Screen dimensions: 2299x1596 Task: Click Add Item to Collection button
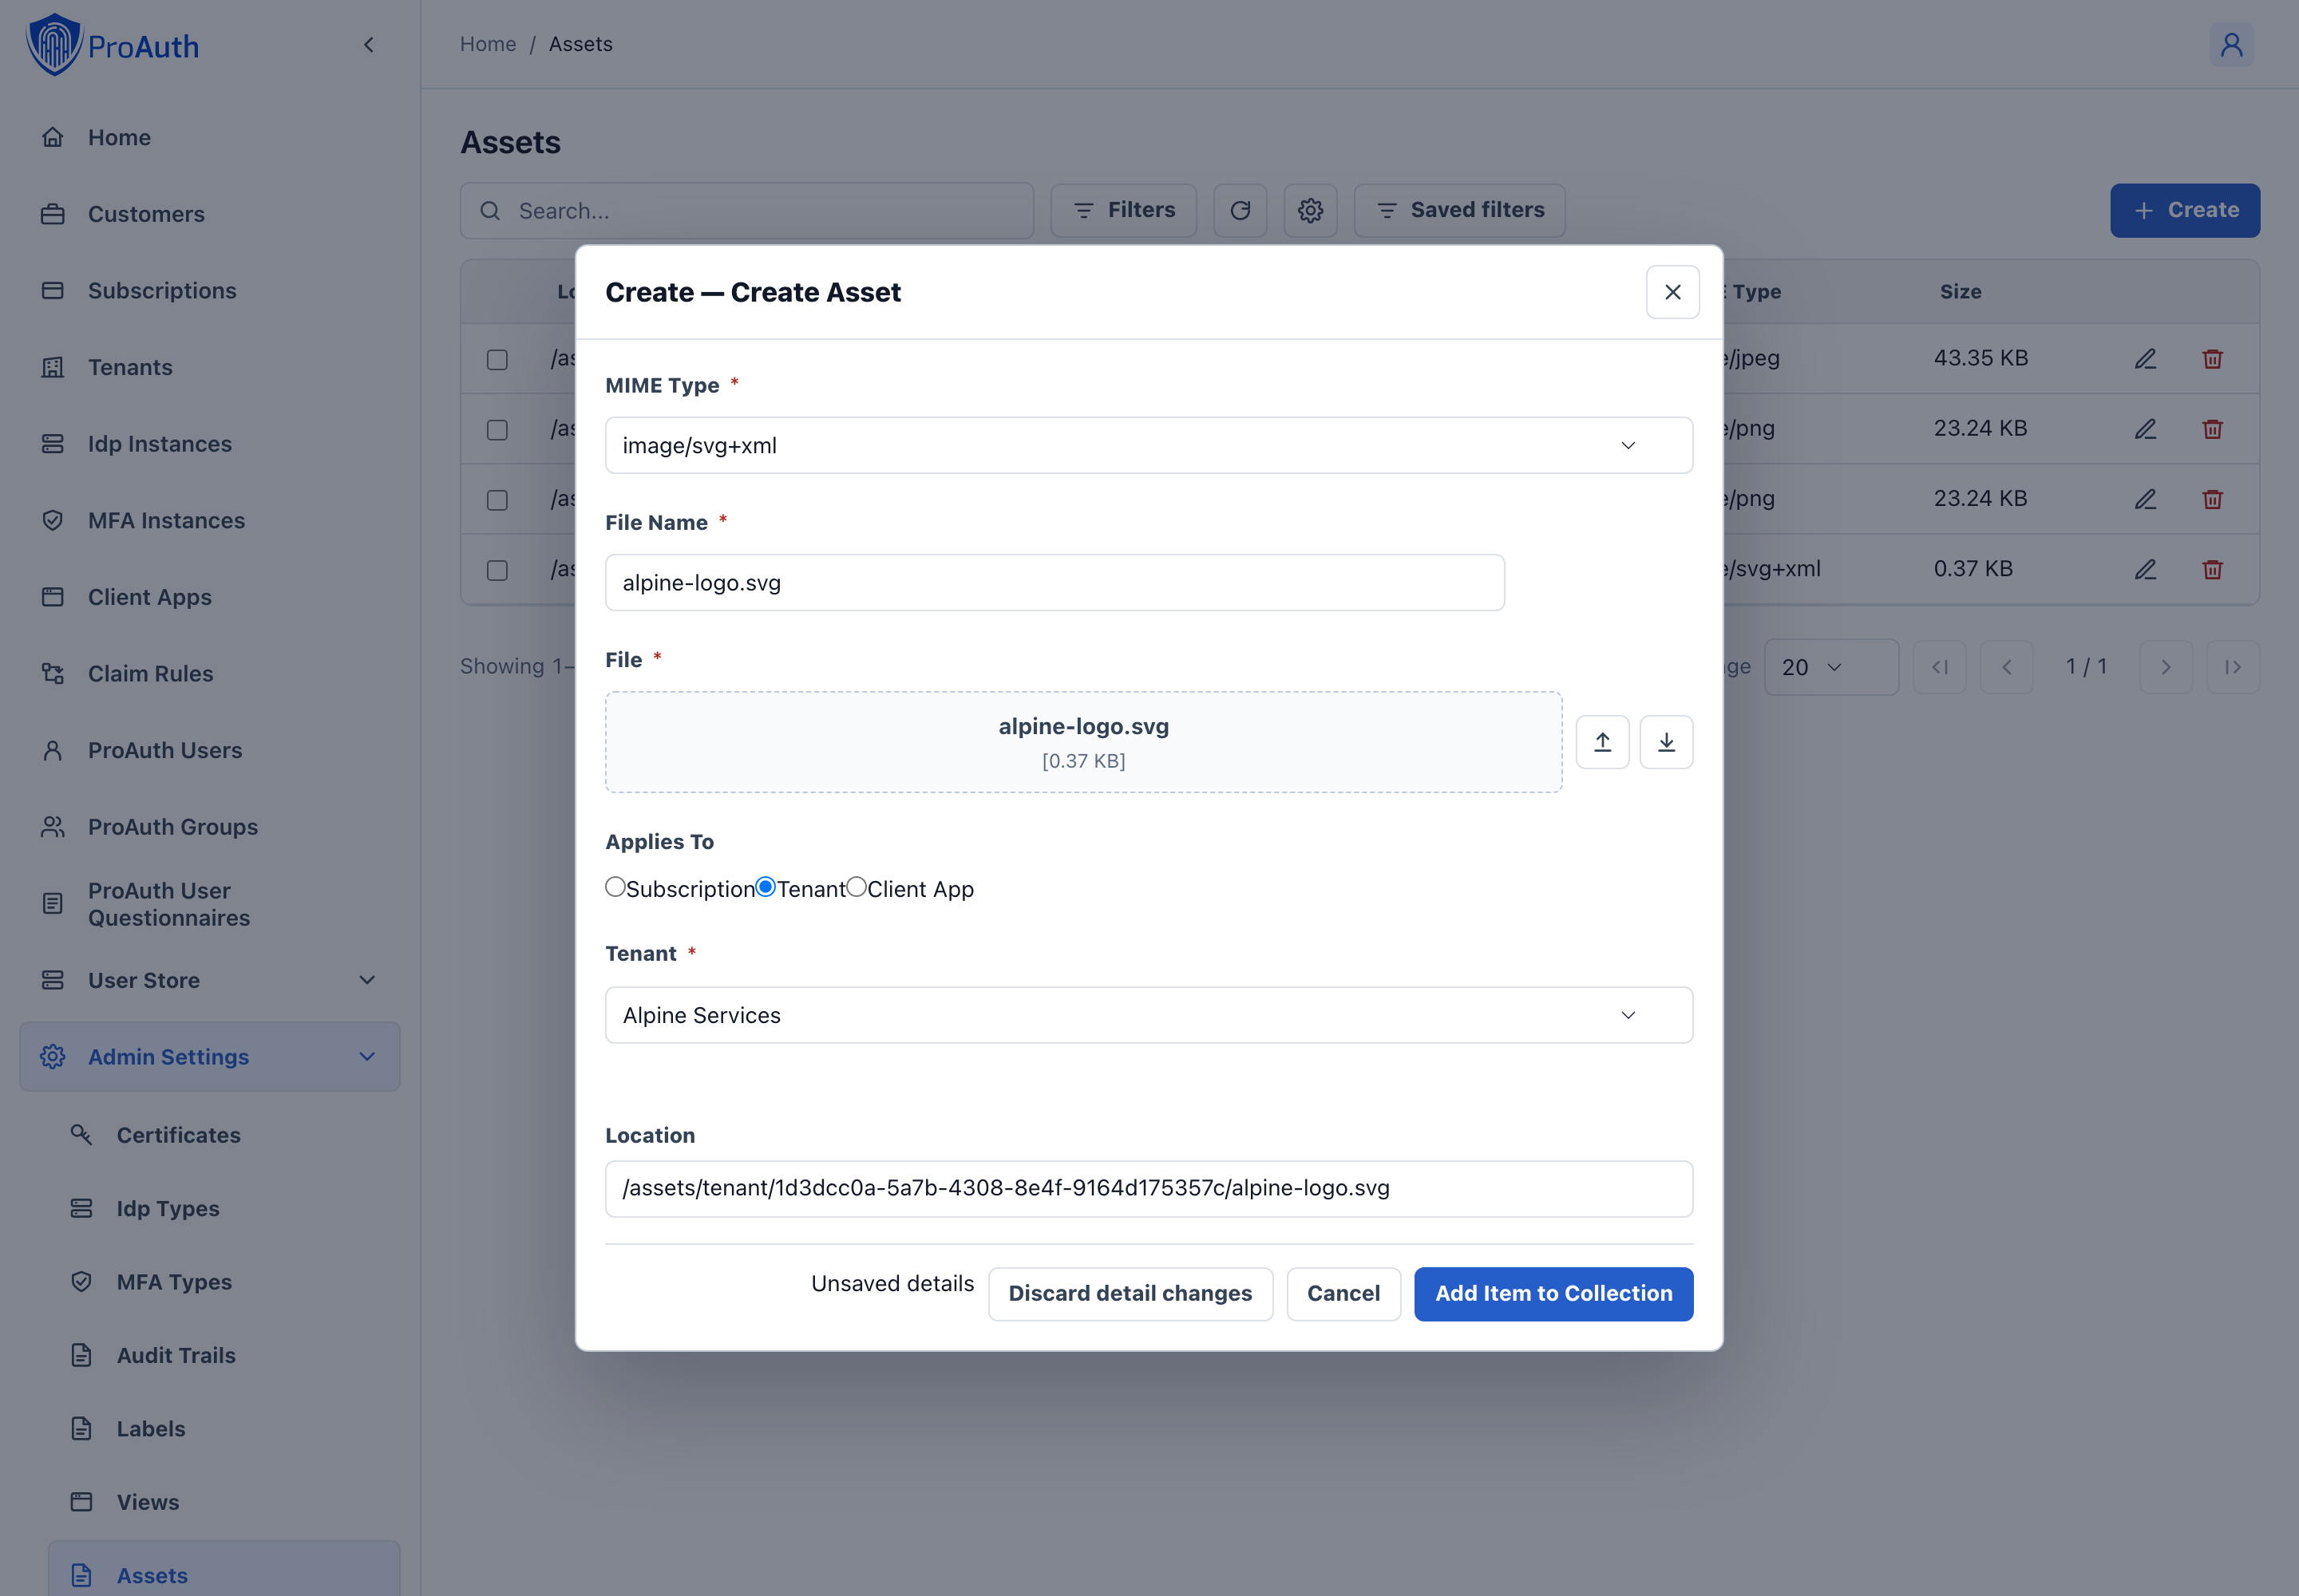tap(1553, 1293)
